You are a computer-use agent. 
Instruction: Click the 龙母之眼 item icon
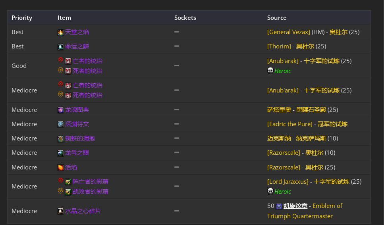[60, 153]
